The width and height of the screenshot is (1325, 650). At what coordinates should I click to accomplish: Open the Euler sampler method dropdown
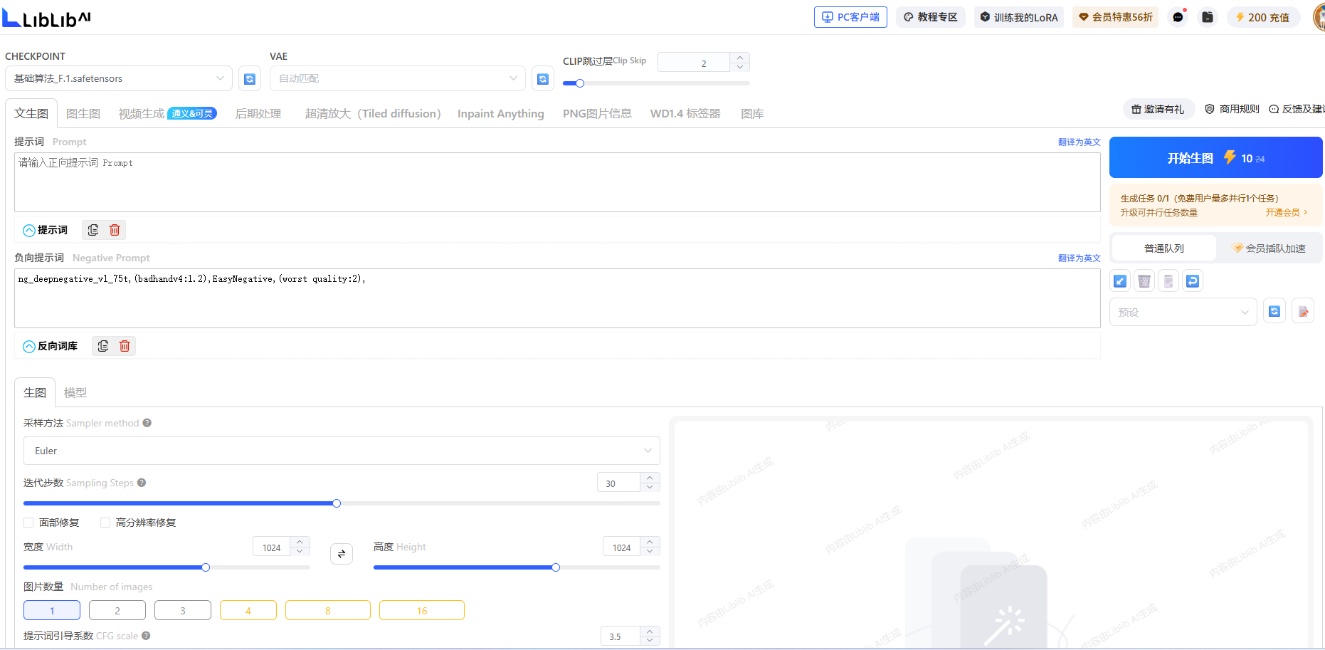tap(342, 451)
